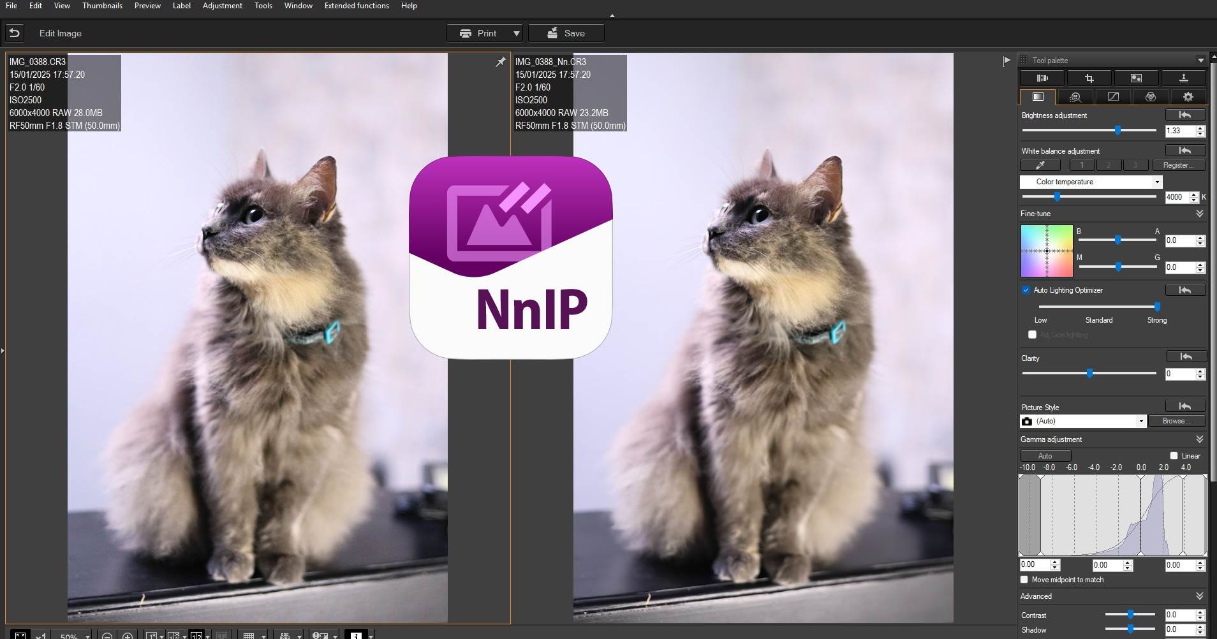Open the crop and rotate tool
This screenshot has height=639, width=1217.
click(x=1089, y=78)
